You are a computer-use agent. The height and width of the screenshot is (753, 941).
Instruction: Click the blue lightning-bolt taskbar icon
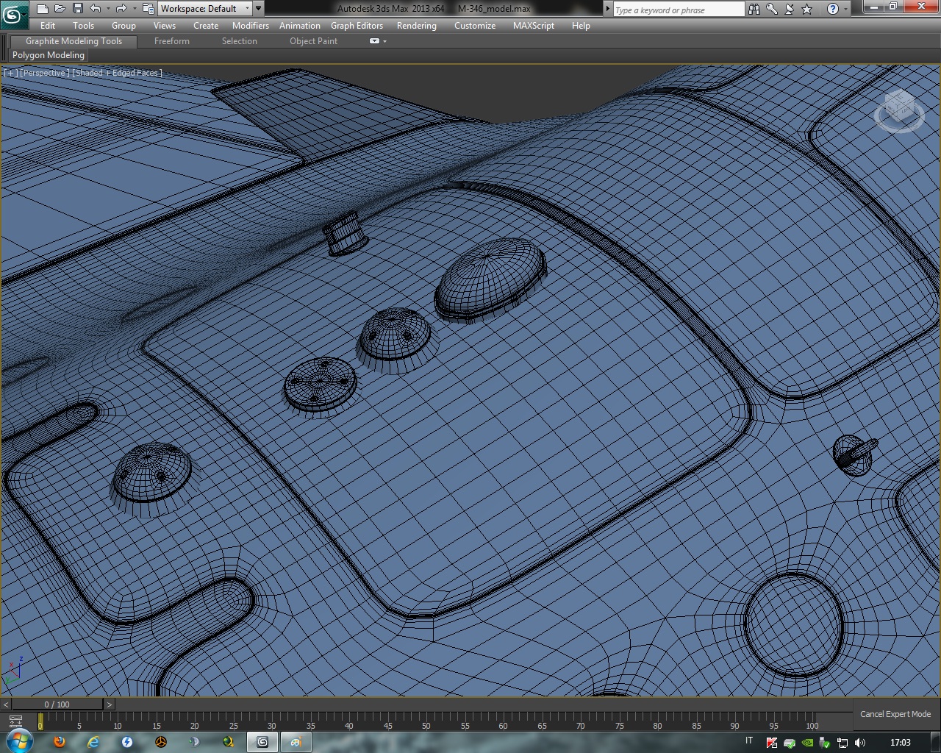point(127,742)
